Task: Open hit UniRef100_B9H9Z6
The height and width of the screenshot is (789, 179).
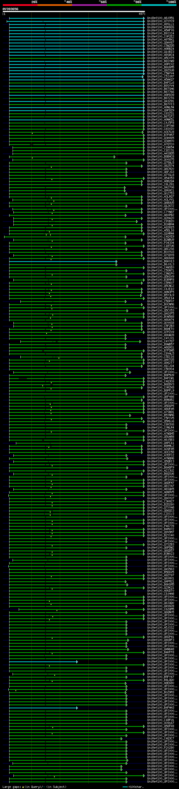Action: tap(160, 27)
